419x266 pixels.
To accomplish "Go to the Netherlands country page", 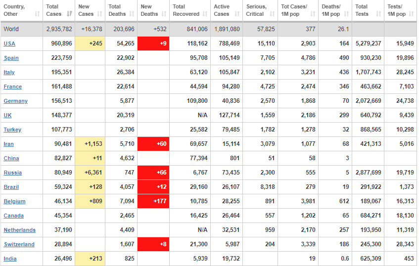I will tap(19, 230).
